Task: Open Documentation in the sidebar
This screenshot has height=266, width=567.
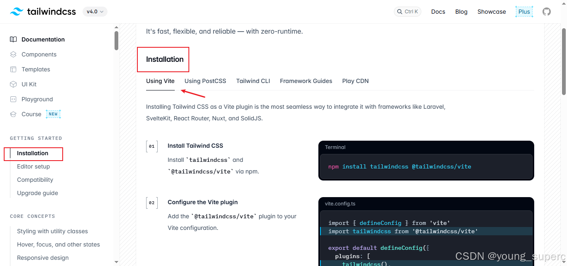Action: pos(43,39)
